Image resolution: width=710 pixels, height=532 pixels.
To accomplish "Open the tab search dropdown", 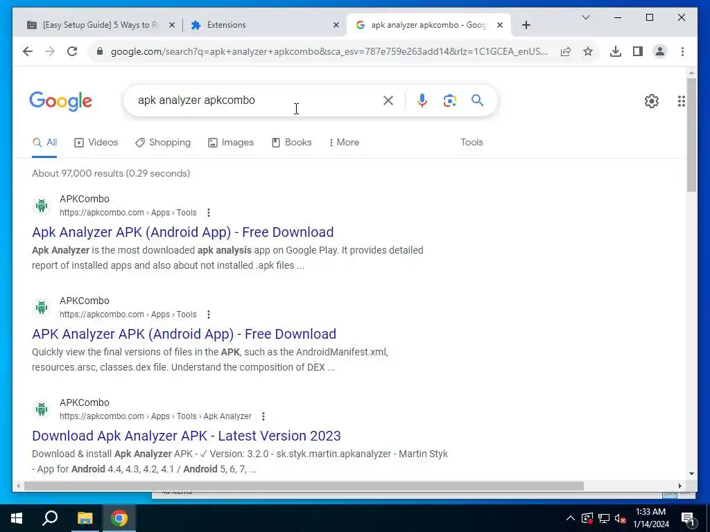I will click(585, 17).
